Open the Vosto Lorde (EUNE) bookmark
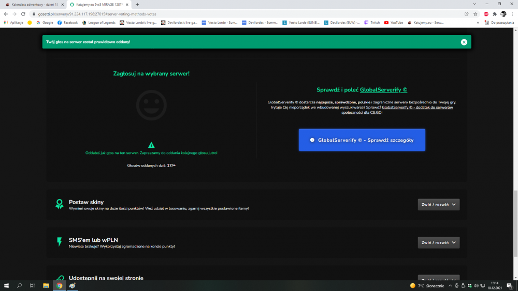The image size is (518, 291). click(x=301, y=23)
